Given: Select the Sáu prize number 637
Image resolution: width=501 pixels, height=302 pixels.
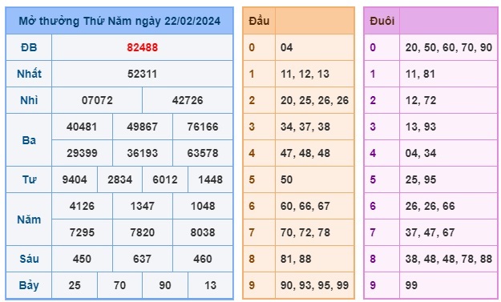Looking at the screenshot, I should pyautogui.click(x=142, y=259).
